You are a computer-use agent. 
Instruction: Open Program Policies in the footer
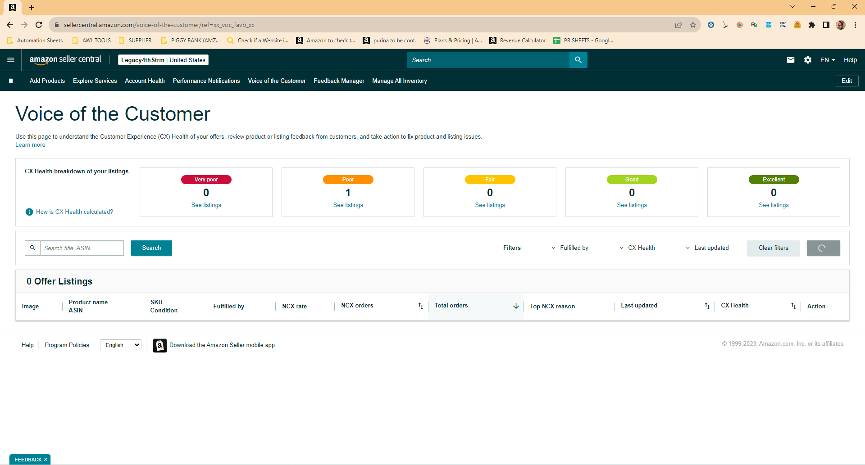coord(67,345)
